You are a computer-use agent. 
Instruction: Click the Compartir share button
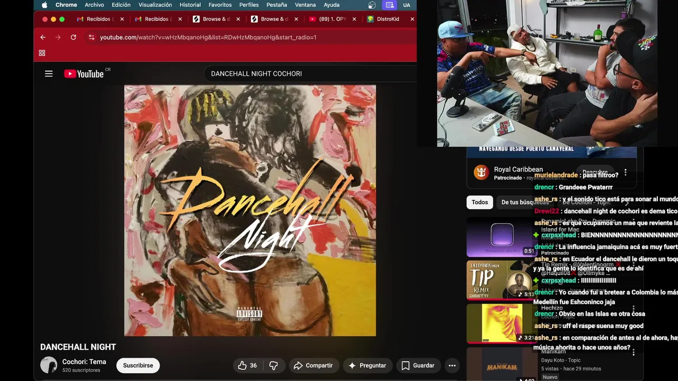click(x=313, y=366)
